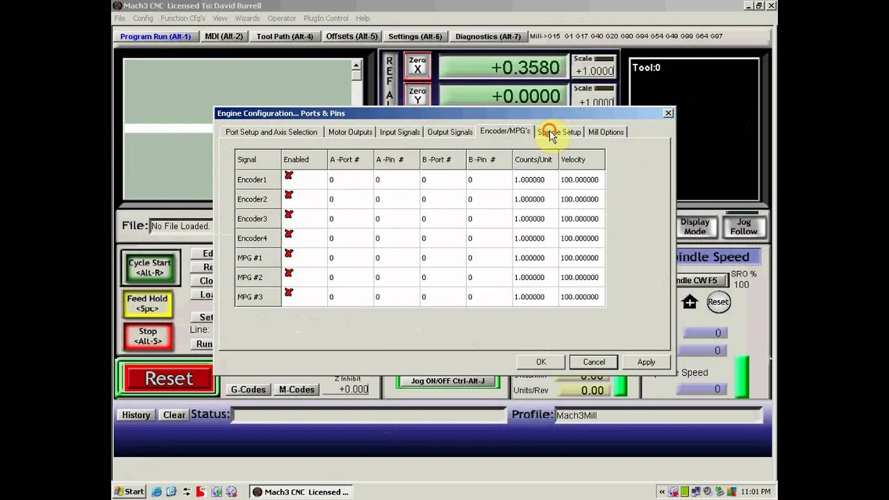
Task: Click the large red Reset button
Action: [x=168, y=378]
